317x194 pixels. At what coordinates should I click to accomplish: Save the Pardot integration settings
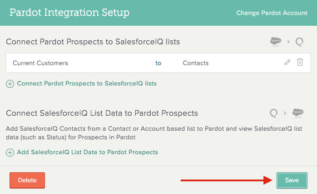click(x=292, y=180)
